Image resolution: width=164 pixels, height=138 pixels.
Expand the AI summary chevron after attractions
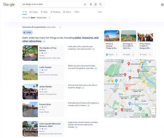[x=44, y=41]
